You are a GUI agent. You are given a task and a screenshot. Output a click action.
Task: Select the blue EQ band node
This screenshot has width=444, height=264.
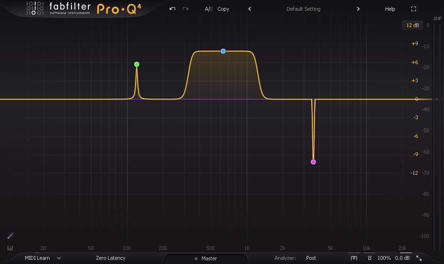point(223,51)
